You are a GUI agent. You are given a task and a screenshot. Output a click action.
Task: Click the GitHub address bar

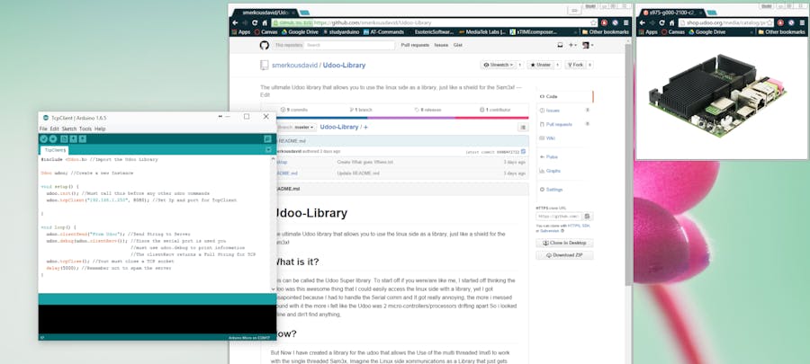(x=434, y=22)
